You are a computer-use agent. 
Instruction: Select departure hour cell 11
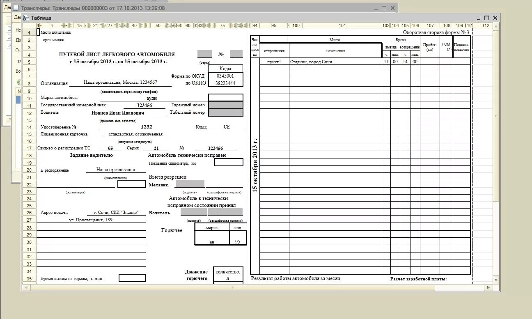[386, 62]
